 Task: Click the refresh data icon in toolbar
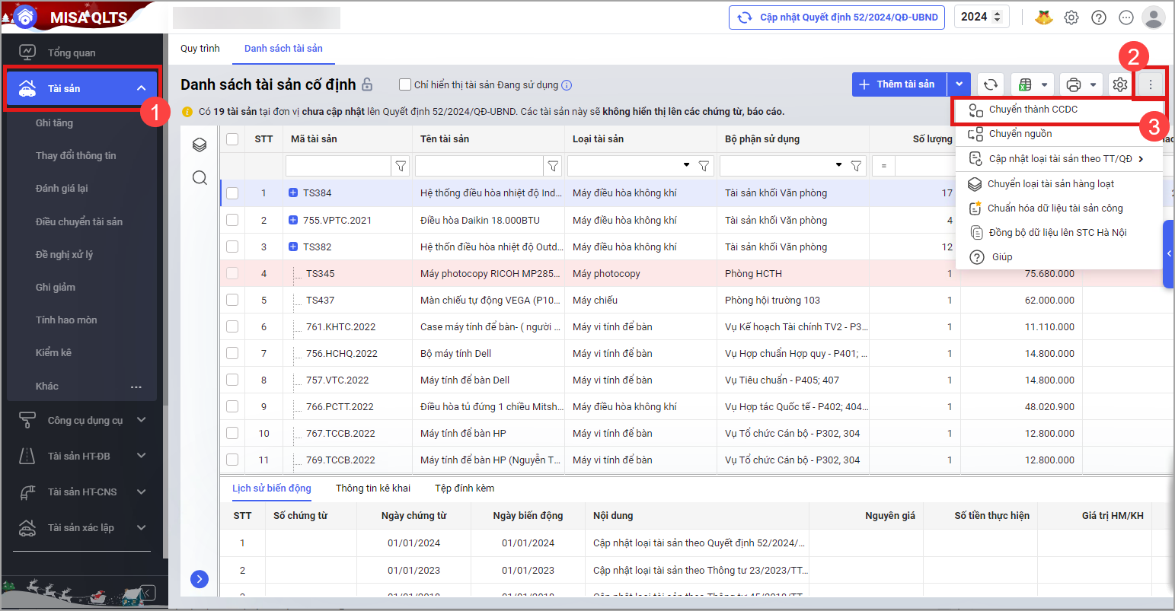pyautogui.click(x=990, y=84)
